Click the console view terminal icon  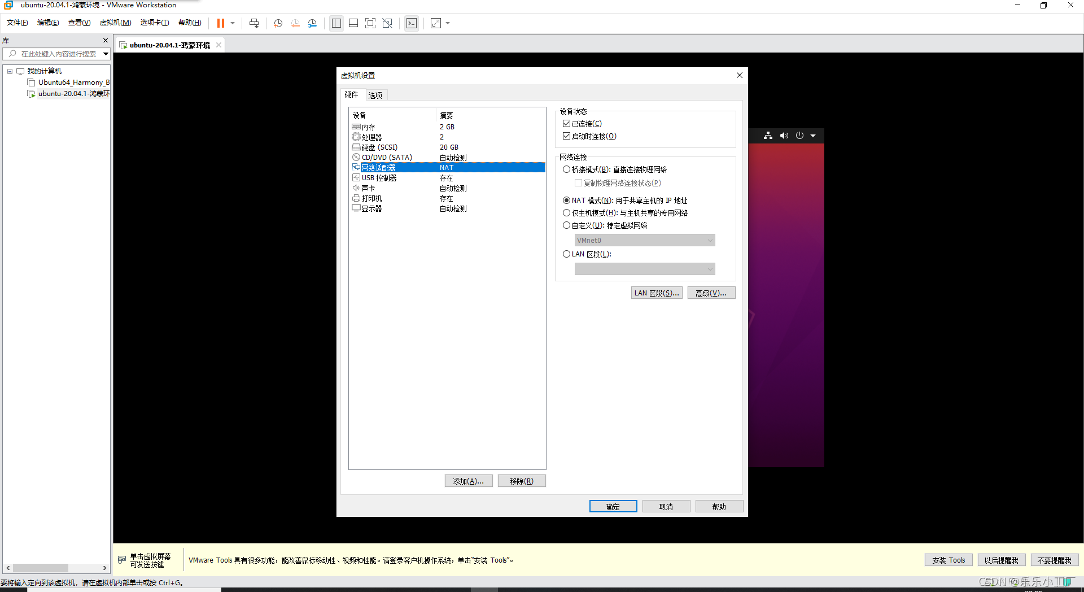[x=412, y=23]
